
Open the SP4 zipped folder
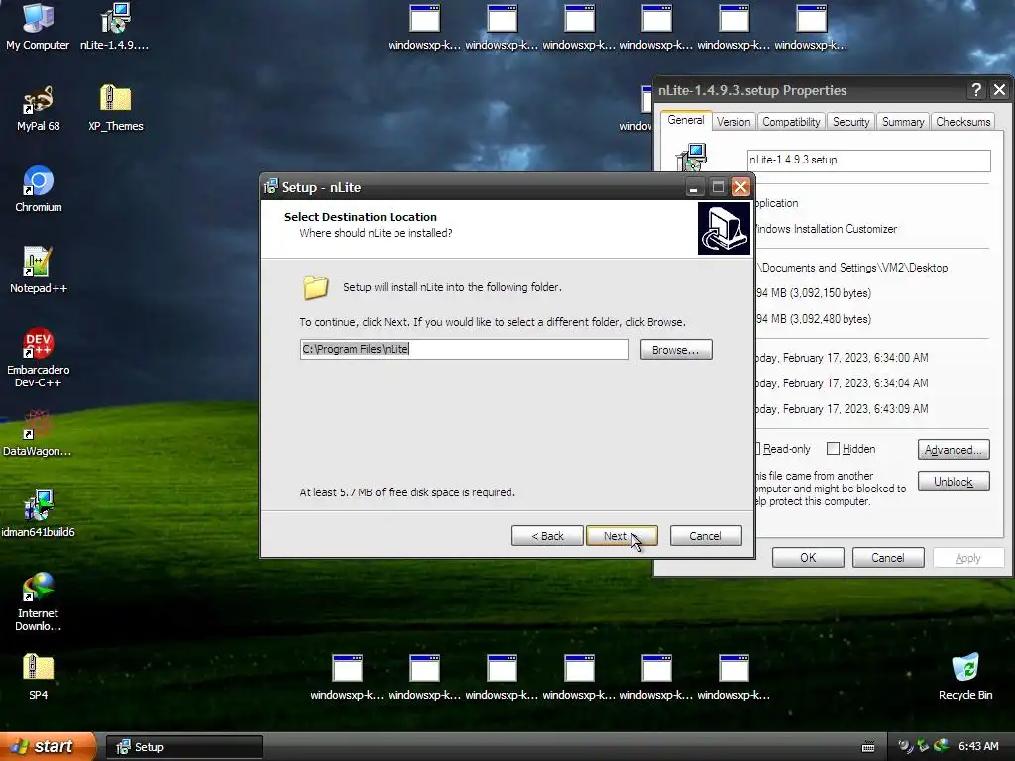tap(39, 677)
